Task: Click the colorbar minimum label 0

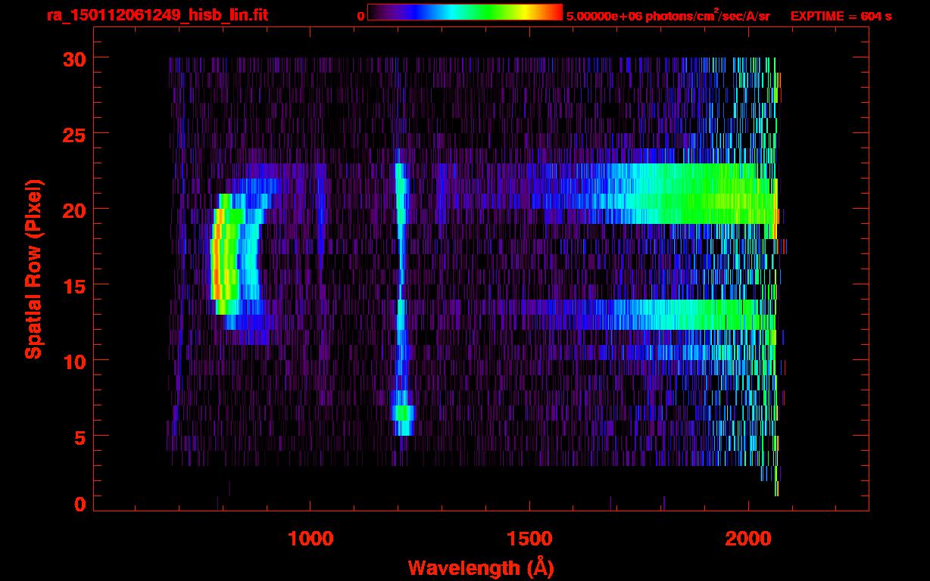Action: click(x=360, y=17)
